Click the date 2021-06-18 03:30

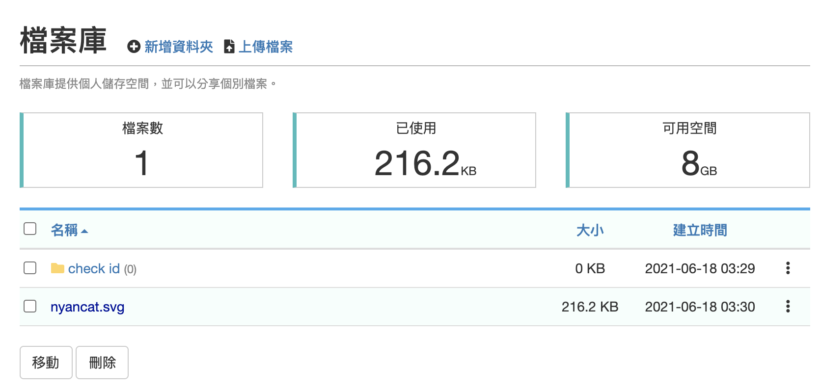click(700, 307)
